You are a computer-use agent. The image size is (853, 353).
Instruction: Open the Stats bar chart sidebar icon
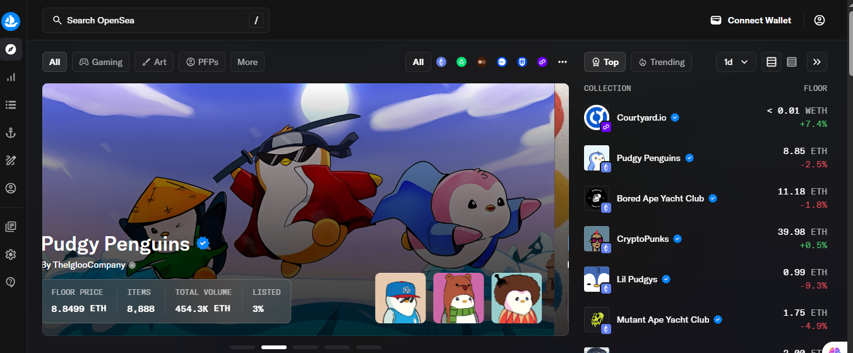pyautogui.click(x=11, y=77)
